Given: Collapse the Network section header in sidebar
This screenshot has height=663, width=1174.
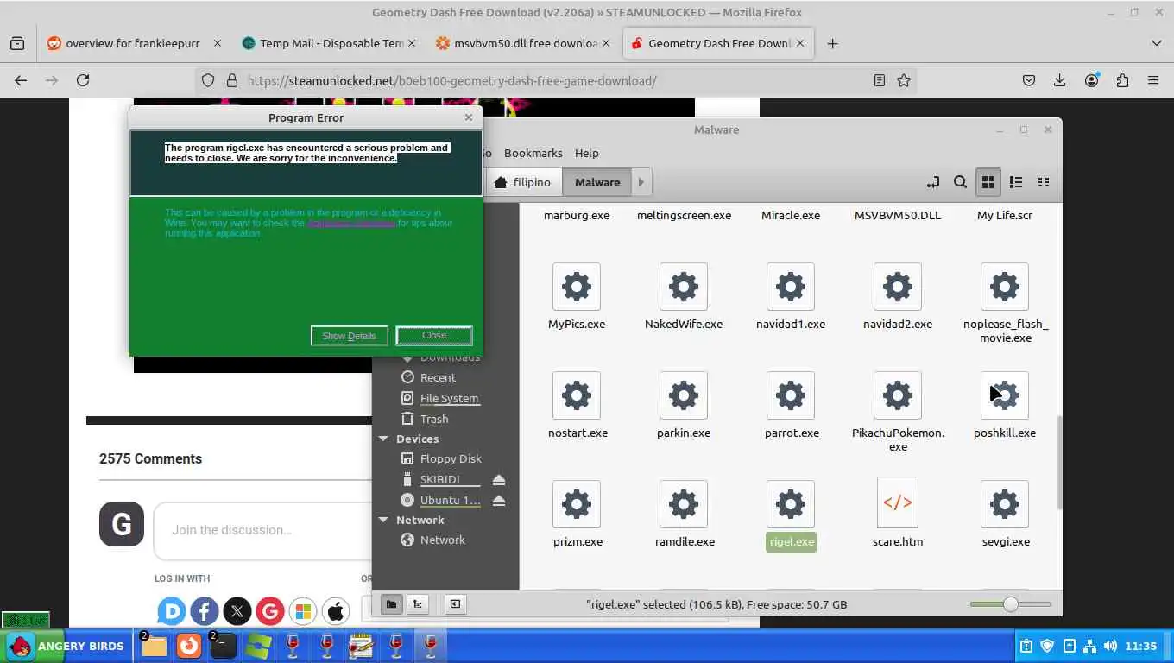Looking at the screenshot, I should pyautogui.click(x=383, y=520).
